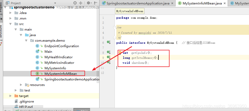The image size is (249, 111).
Task: Click the .idea folder icon
Action: pyautogui.click(x=16, y=13)
